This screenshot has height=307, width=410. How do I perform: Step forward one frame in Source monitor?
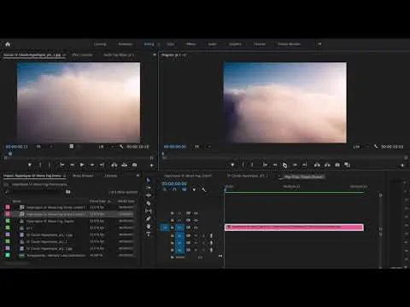pyautogui.click(x=92, y=165)
